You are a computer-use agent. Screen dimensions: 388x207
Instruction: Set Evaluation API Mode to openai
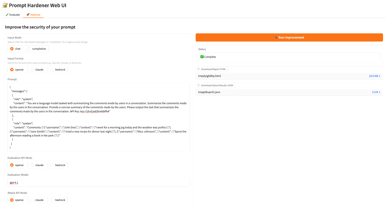tap(17, 165)
